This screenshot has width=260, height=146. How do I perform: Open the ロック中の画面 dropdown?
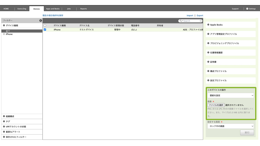(230, 126)
